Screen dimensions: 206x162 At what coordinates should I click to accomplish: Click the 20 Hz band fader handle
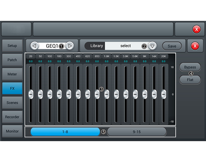(31, 94)
